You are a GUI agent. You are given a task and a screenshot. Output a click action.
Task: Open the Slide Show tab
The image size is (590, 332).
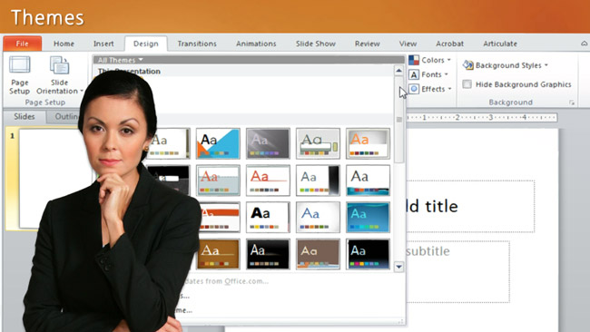(315, 44)
